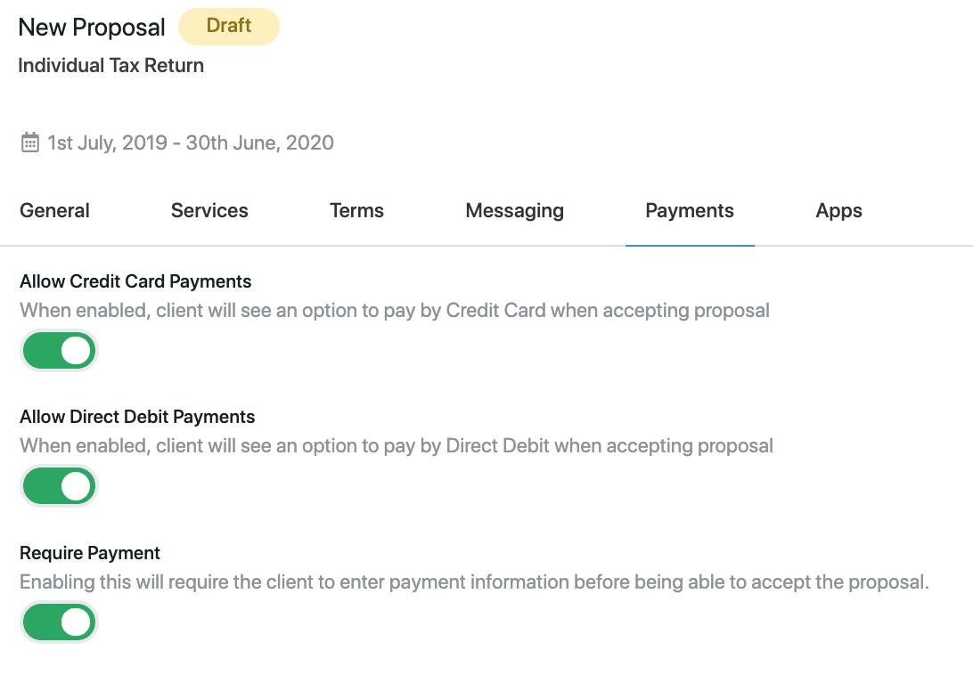Open the Apps tab
The image size is (973, 675).
point(838,211)
